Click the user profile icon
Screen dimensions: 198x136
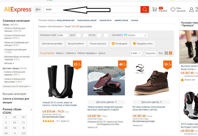coord(192,10)
